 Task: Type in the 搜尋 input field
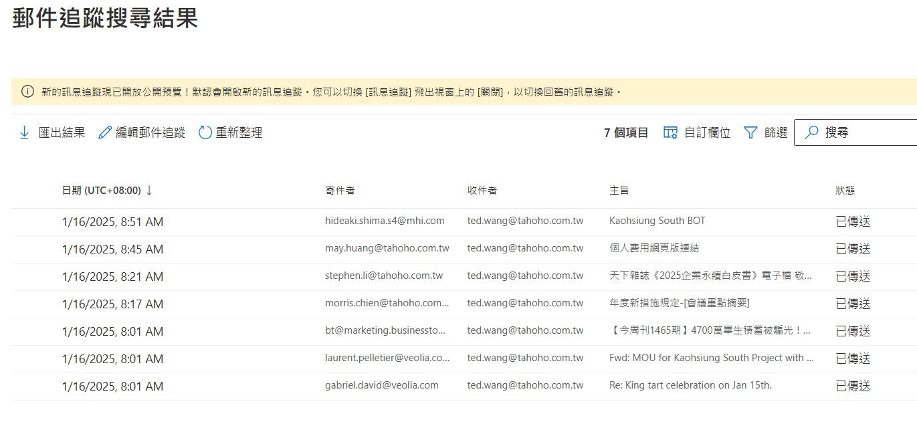866,132
